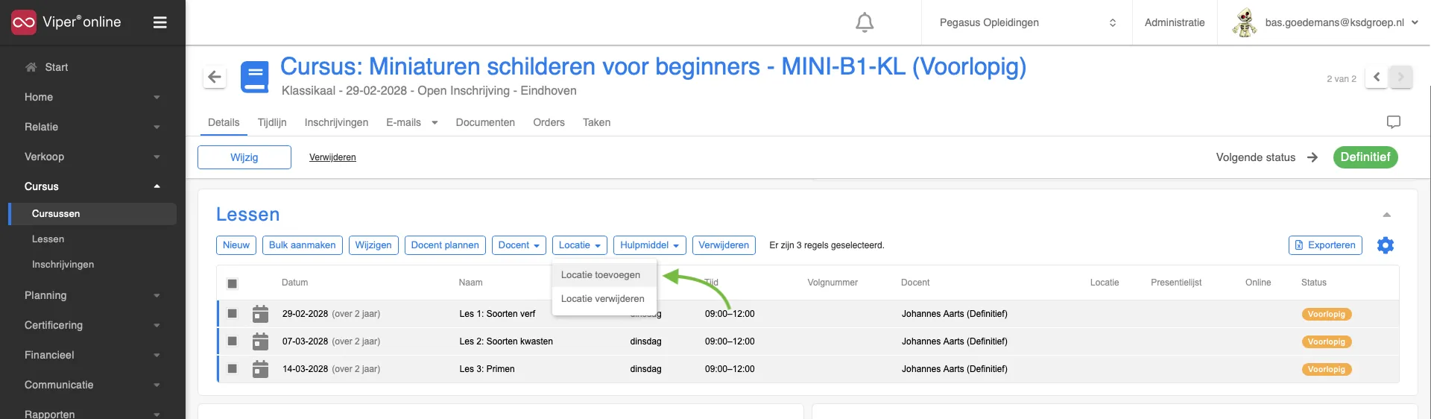Toggle checkbox for Les 3: Primen
This screenshot has width=1431, height=419.
(x=233, y=369)
